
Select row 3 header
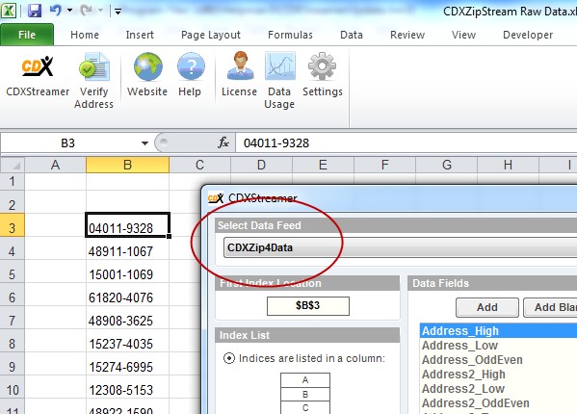pos(13,225)
